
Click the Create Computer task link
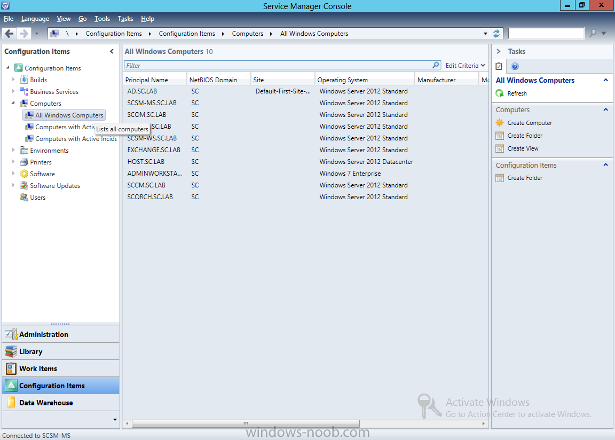(530, 123)
